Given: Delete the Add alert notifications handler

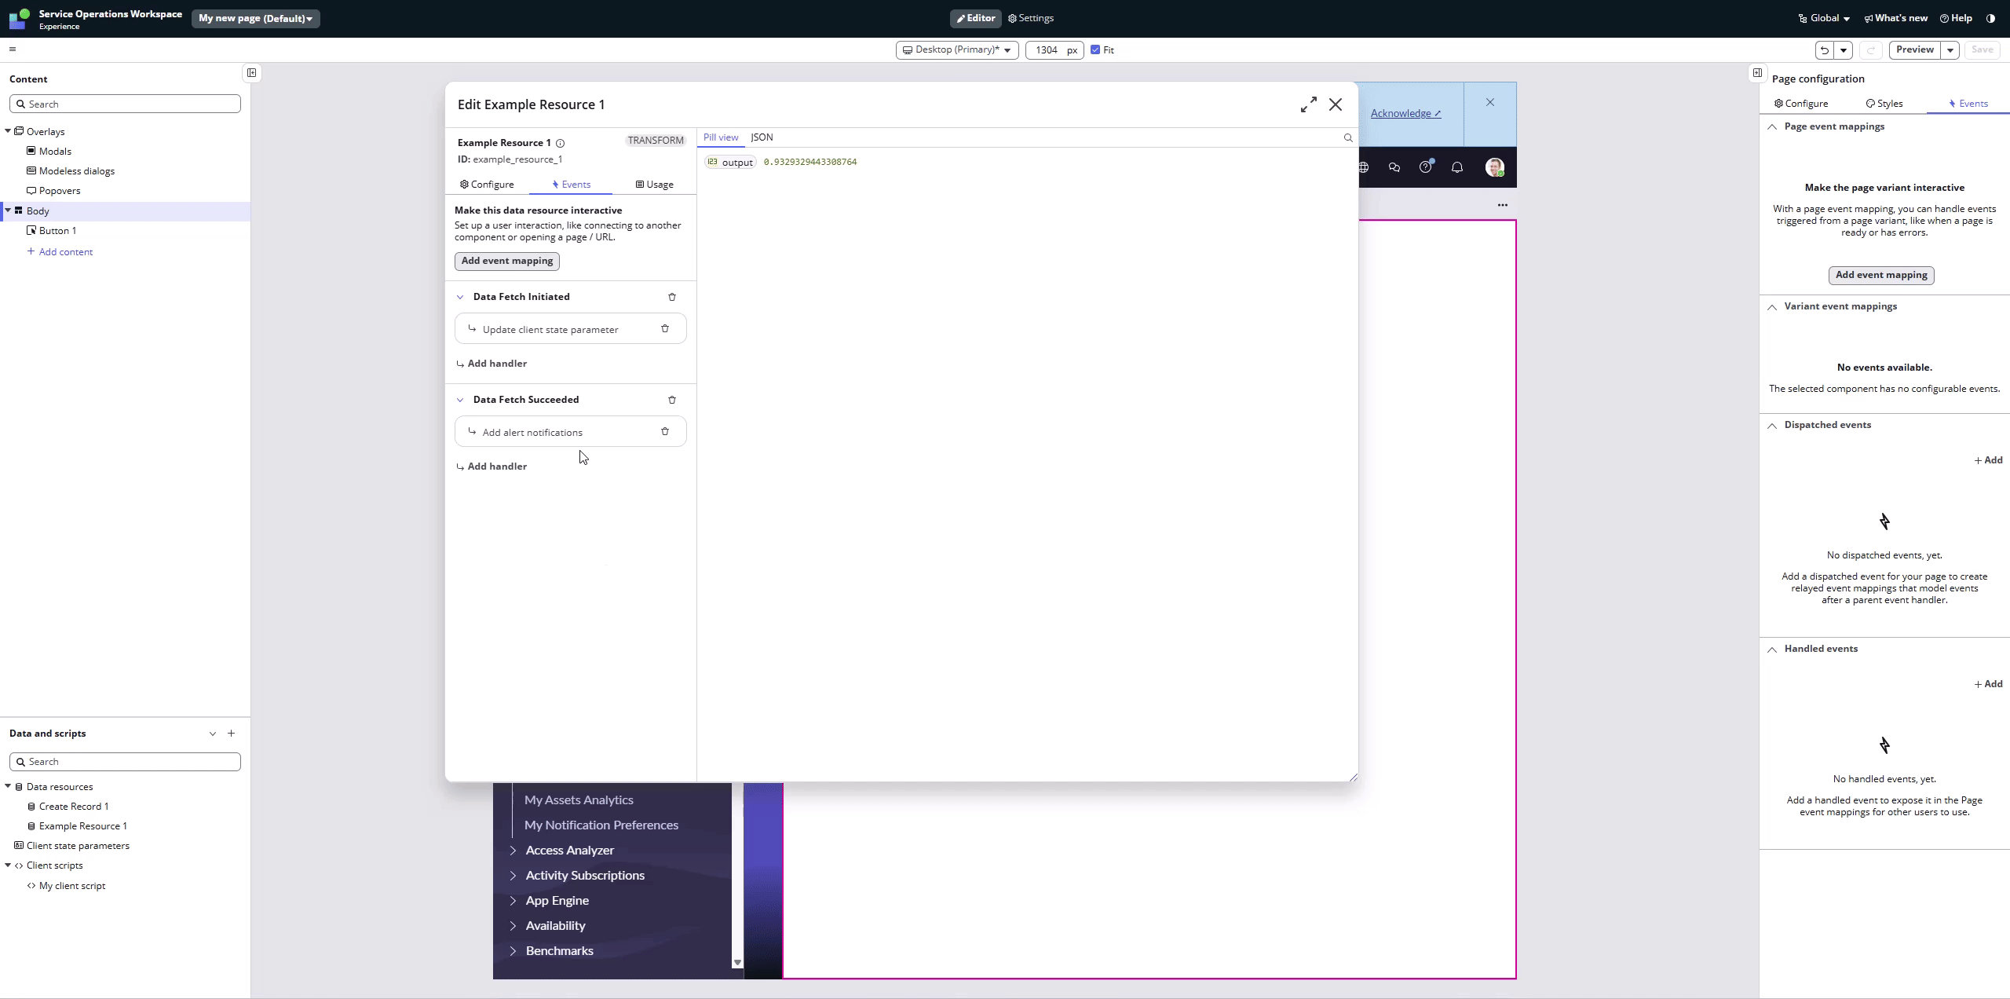Looking at the screenshot, I should coord(664,431).
